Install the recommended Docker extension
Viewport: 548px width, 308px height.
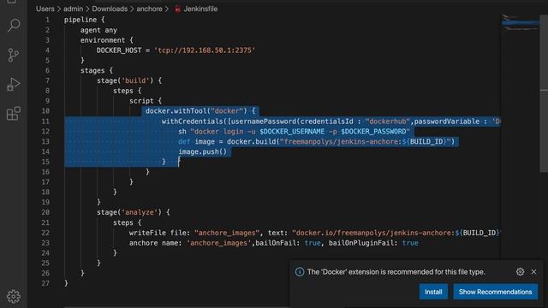tap(433, 292)
